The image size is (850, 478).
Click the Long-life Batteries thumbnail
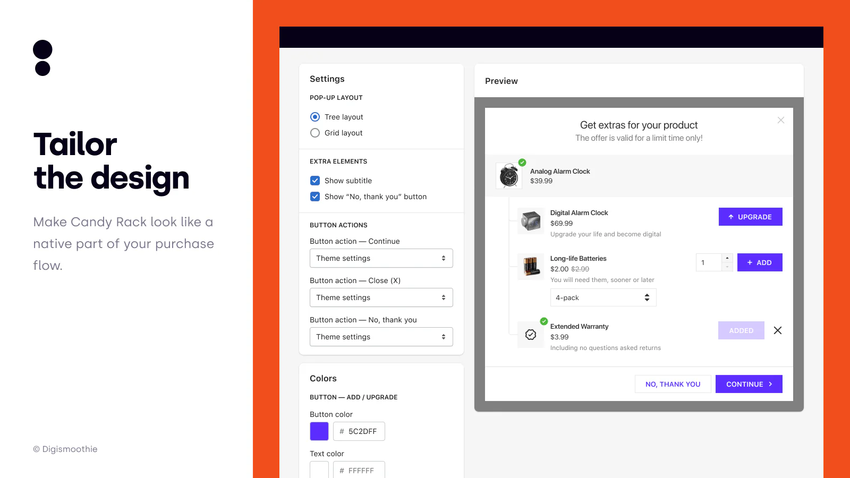point(531,267)
